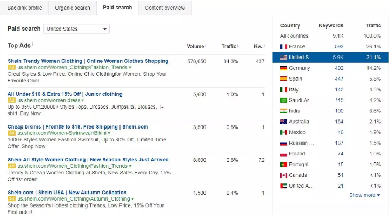Open the Shein All Style Women Clothing ad
This screenshot has width=389, height=220.
(x=88, y=160)
